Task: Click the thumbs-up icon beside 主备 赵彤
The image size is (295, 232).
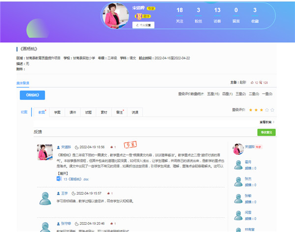Action: pyautogui.click(x=252, y=83)
